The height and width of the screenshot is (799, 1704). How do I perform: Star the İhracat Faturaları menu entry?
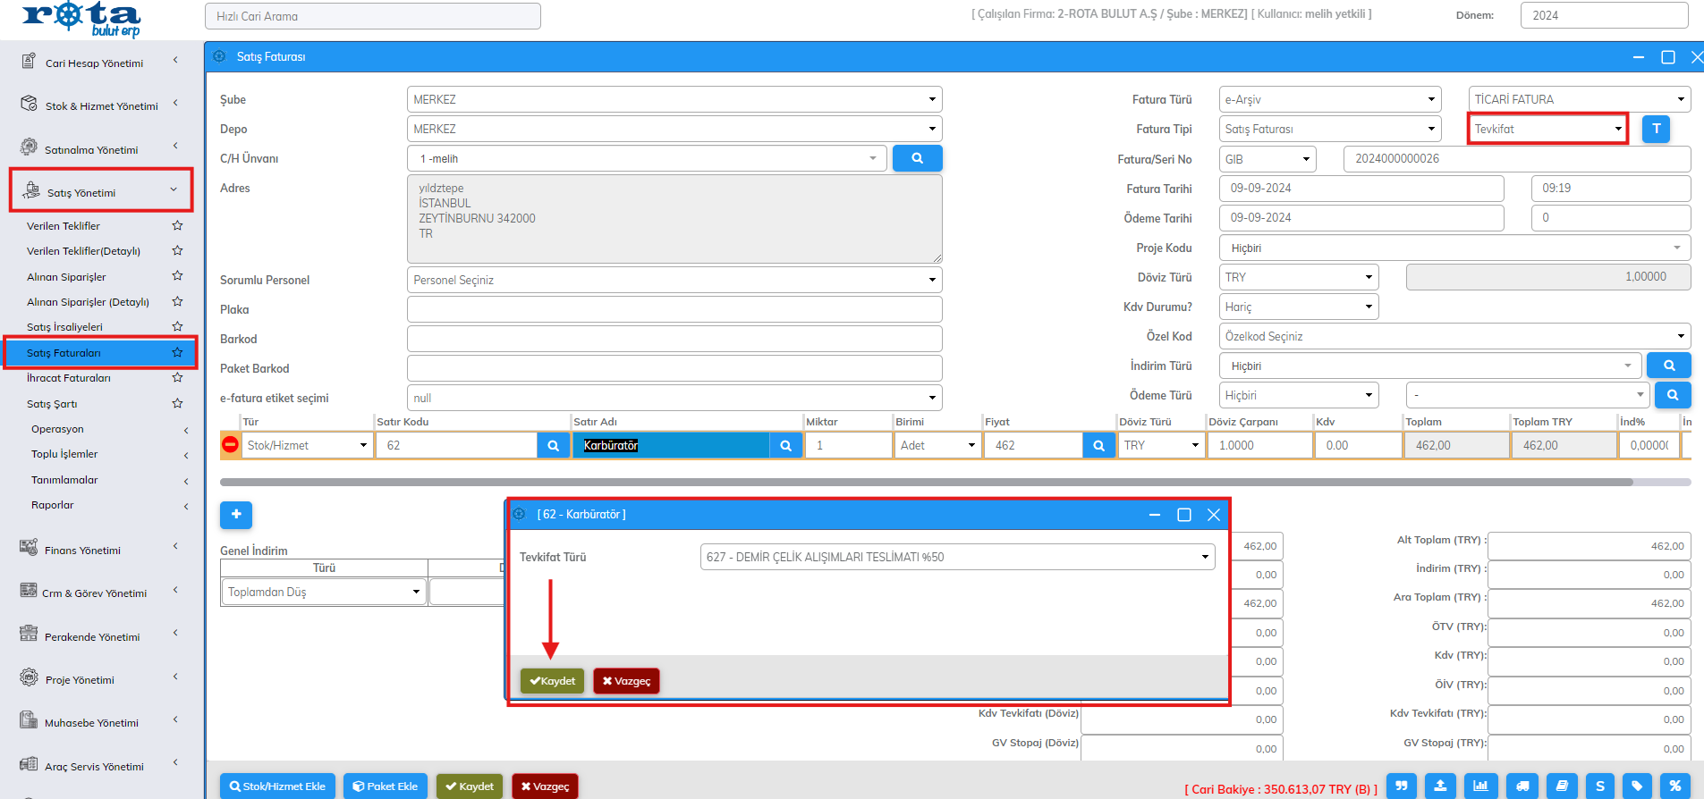tap(177, 378)
